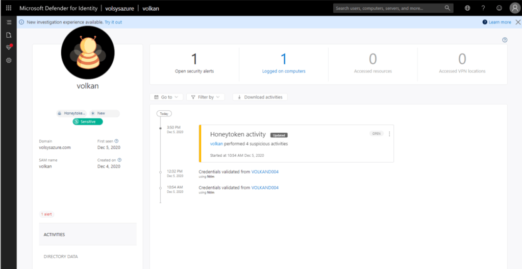This screenshot has height=269, width=522.
Task: Open the signed-in user account avatar
Action: tap(514, 8)
